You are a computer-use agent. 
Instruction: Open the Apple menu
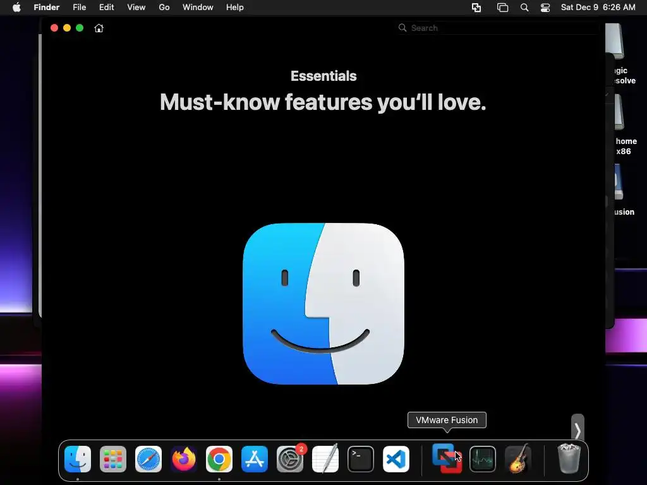click(16, 8)
